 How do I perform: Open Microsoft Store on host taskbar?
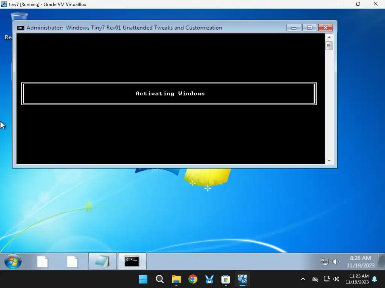(226, 279)
